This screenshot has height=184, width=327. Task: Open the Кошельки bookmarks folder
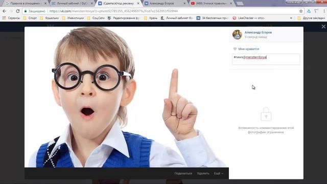pyautogui.click(x=50, y=18)
